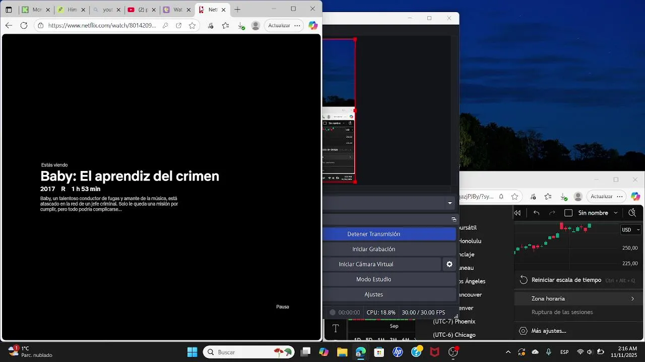Viewport: 645px width, 362px height.
Task: Open quick search icon in TradingView toolbar
Action: pyautogui.click(x=632, y=213)
